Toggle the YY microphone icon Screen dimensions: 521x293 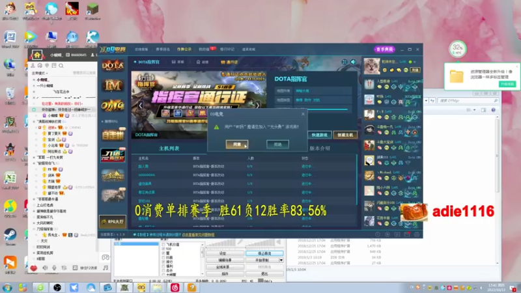55,268
